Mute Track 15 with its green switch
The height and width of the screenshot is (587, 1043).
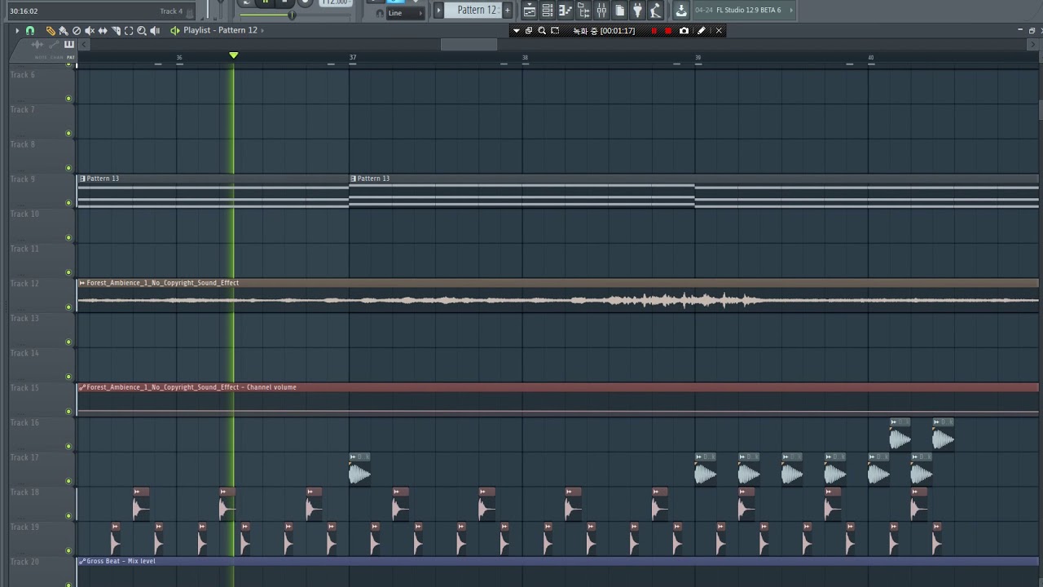click(68, 412)
